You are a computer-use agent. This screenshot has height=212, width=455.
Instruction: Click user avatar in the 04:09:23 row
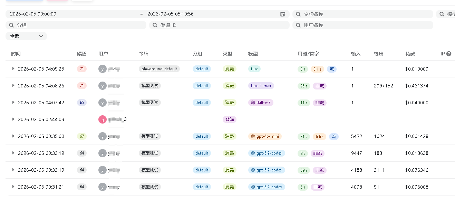(x=102, y=69)
